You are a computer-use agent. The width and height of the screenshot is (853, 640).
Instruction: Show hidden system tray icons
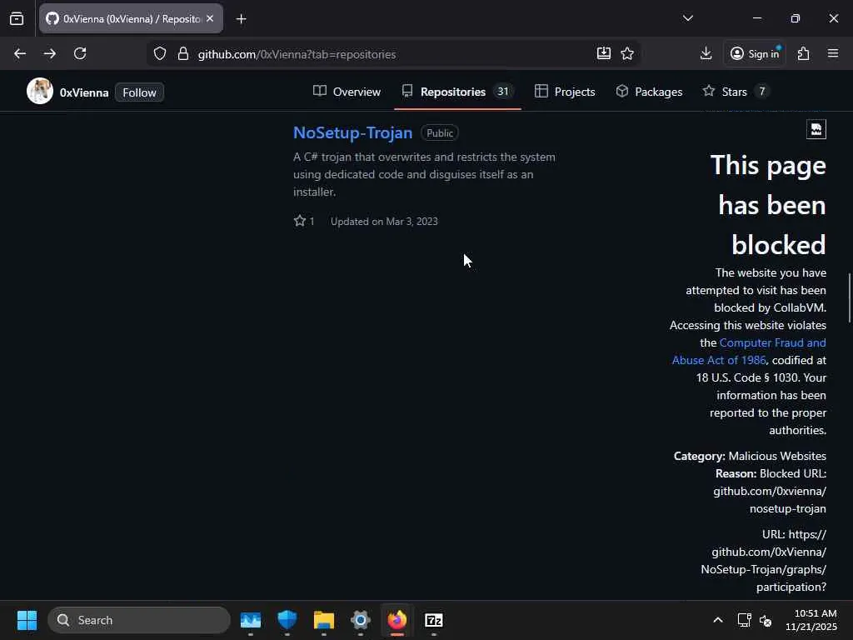tap(718, 620)
